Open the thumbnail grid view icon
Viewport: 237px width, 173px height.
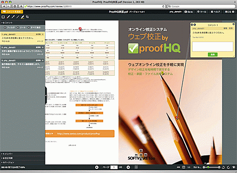[x=136, y=167]
